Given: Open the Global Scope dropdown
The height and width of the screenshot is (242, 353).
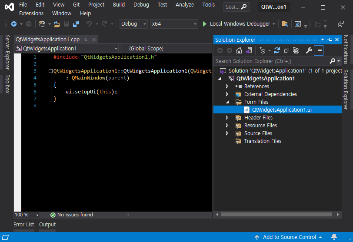Looking at the screenshot, I should click(x=166, y=49).
